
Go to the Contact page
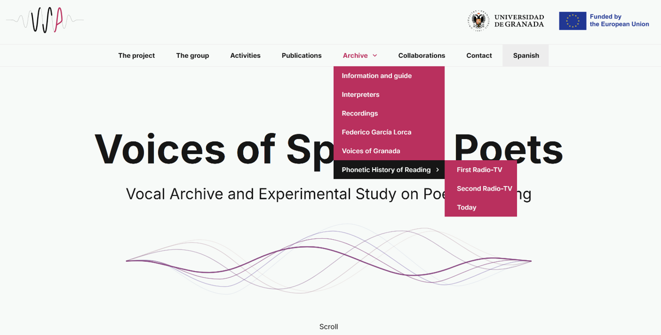click(479, 56)
